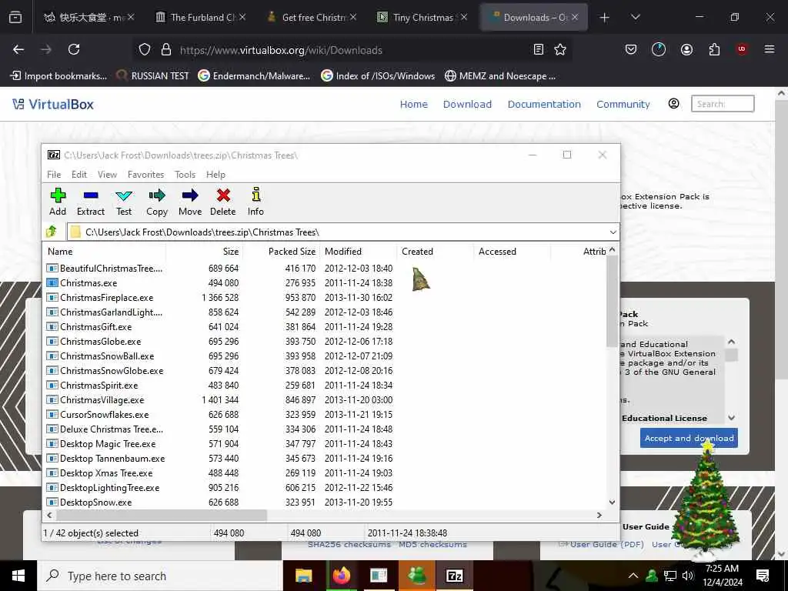
Task: Go up one folder level in 7-Zip
Action: [52, 232]
